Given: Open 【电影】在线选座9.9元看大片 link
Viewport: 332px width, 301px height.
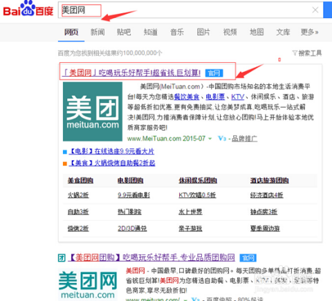Looking at the screenshot, I should pos(111,151).
